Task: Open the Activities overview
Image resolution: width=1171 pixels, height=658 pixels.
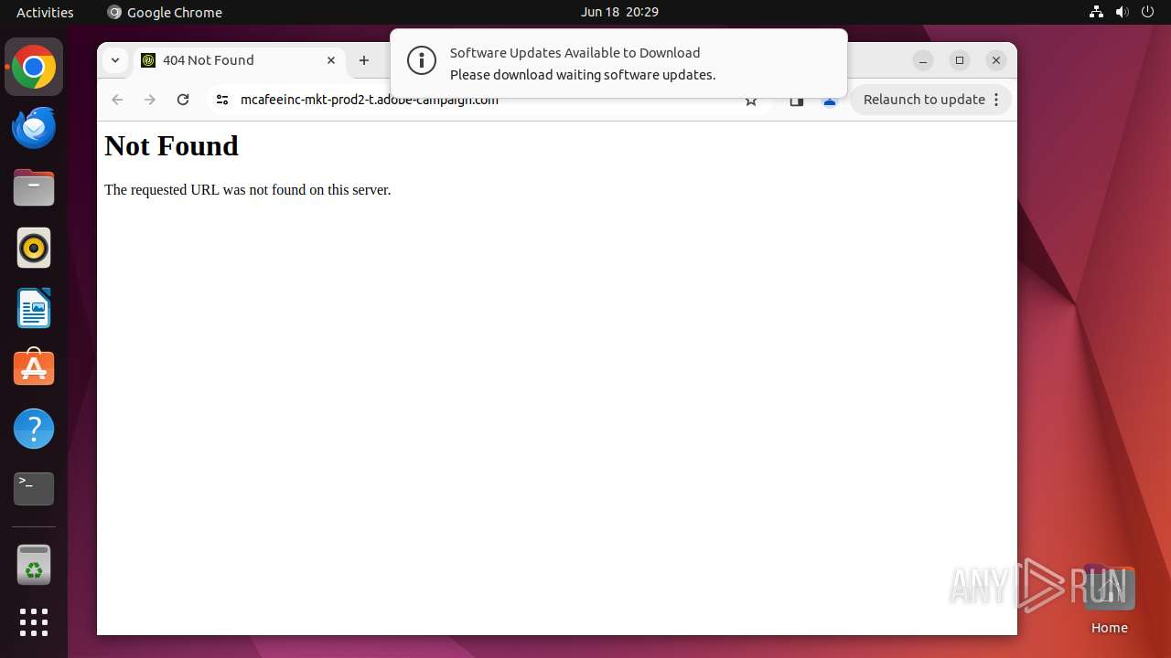Action: pos(45,12)
